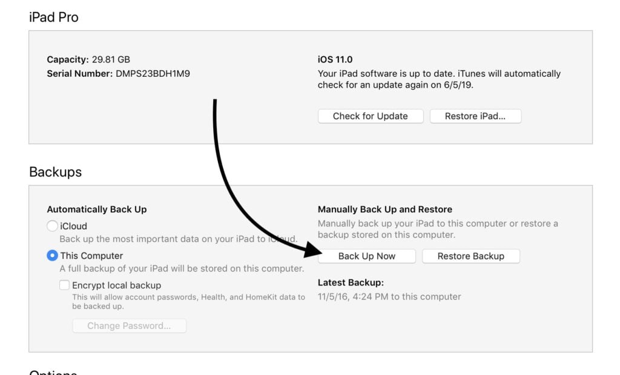This screenshot has width=620, height=375.
Task: Click the This Computer option label
Action: click(x=91, y=256)
